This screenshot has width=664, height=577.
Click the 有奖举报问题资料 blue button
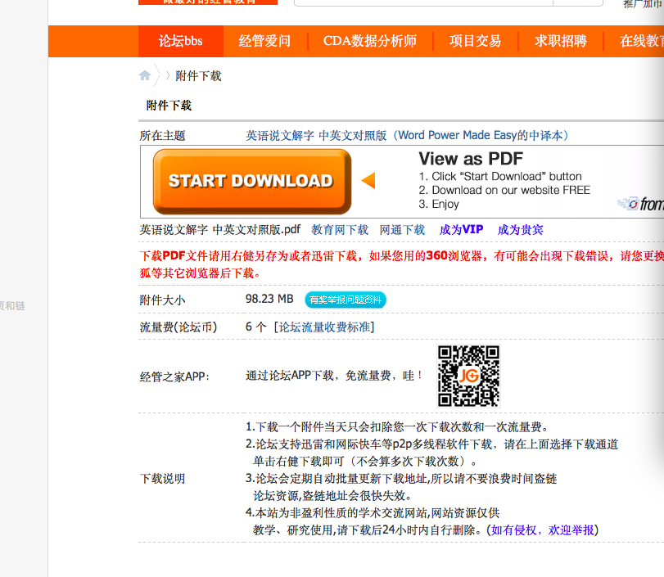click(x=346, y=300)
